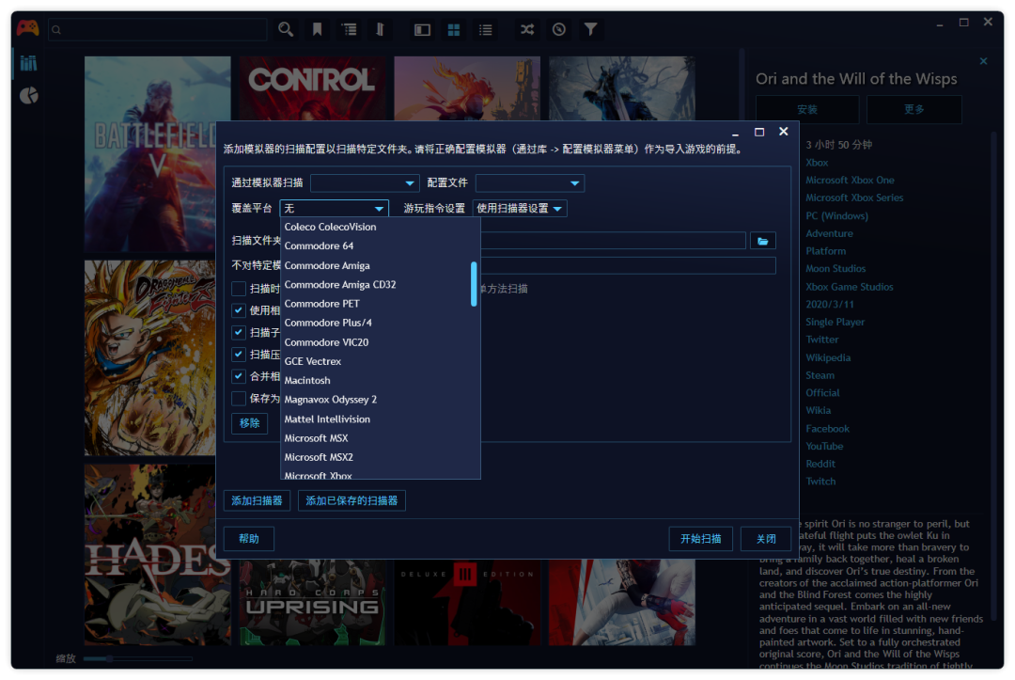
Task: Click the platform list scrollbar thumb
Action: [x=474, y=284]
